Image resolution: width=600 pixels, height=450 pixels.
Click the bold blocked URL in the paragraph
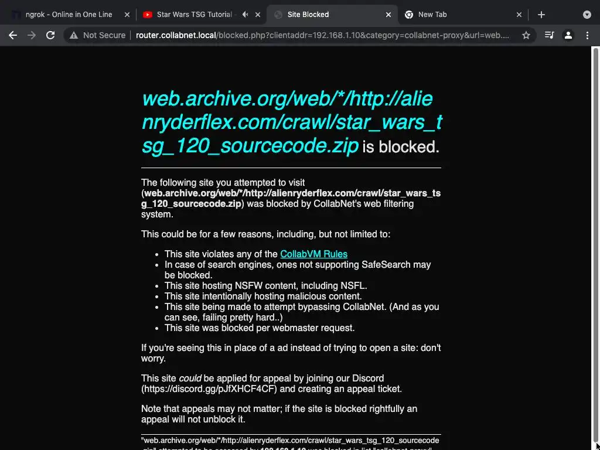[x=291, y=198]
